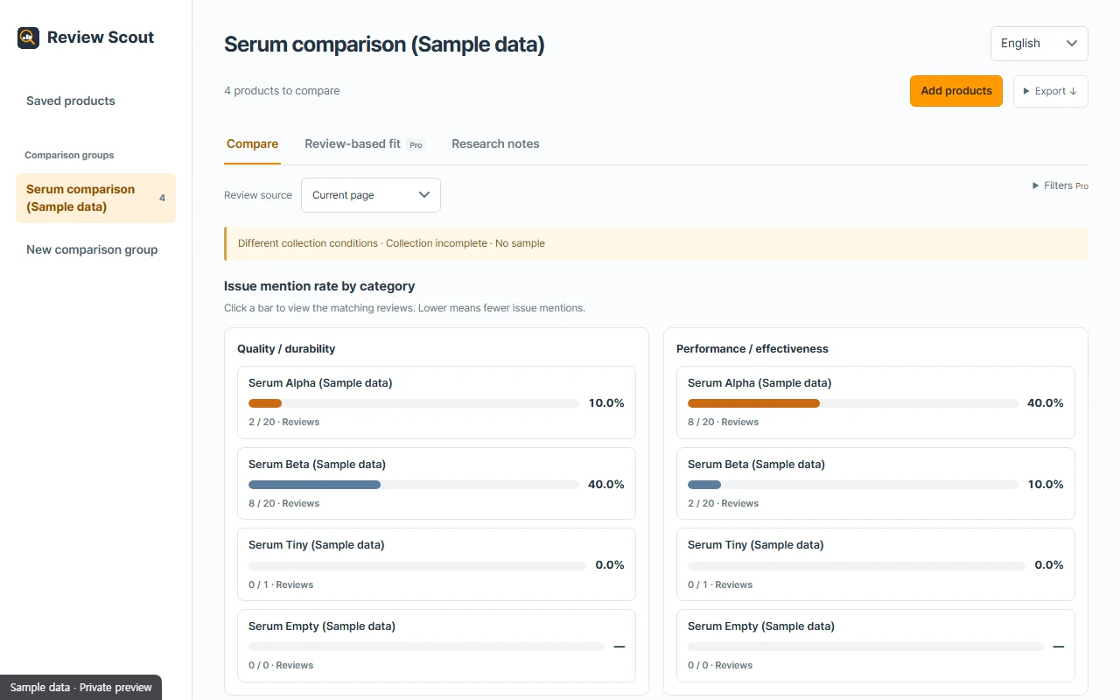Click '8 / 20 · Reviews' under Quality Serum Beta
The height and width of the screenshot is (700, 1120).
click(x=283, y=503)
